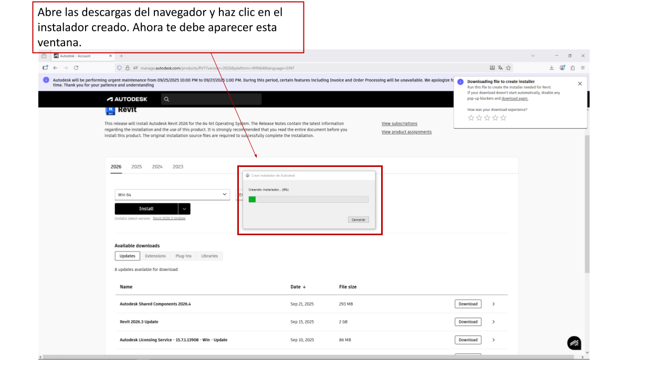Click the site lock padlock icon
This screenshot has height=378, width=672.
tap(128, 68)
